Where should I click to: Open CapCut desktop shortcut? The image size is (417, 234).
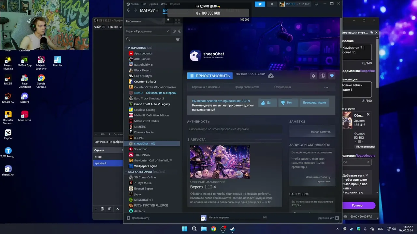tap(8, 134)
